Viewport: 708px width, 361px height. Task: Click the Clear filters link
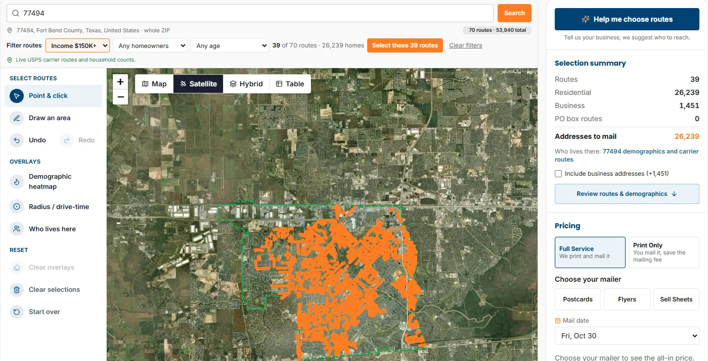466,45
